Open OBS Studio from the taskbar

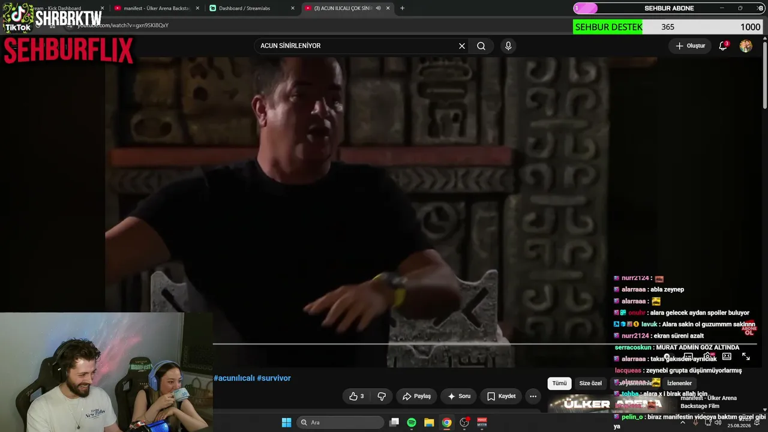click(x=464, y=422)
